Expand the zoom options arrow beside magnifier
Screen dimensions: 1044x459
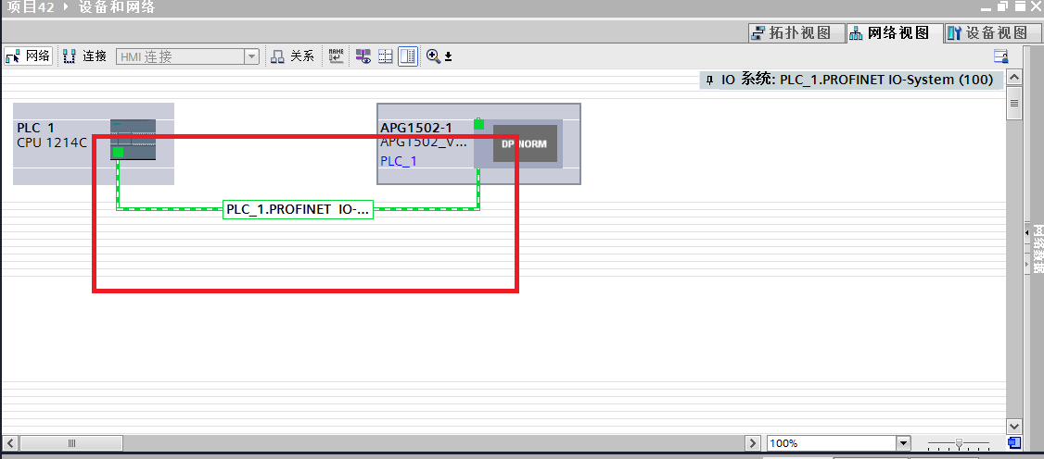pyautogui.click(x=449, y=57)
